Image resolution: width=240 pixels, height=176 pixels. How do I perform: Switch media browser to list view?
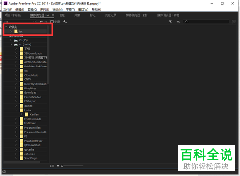point(52,166)
